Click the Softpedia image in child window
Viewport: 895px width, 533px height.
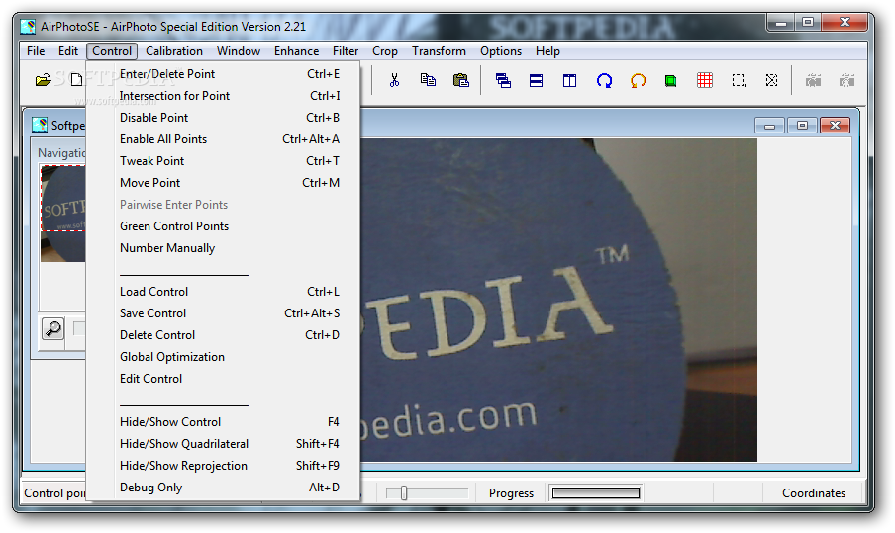click(558, 300)
